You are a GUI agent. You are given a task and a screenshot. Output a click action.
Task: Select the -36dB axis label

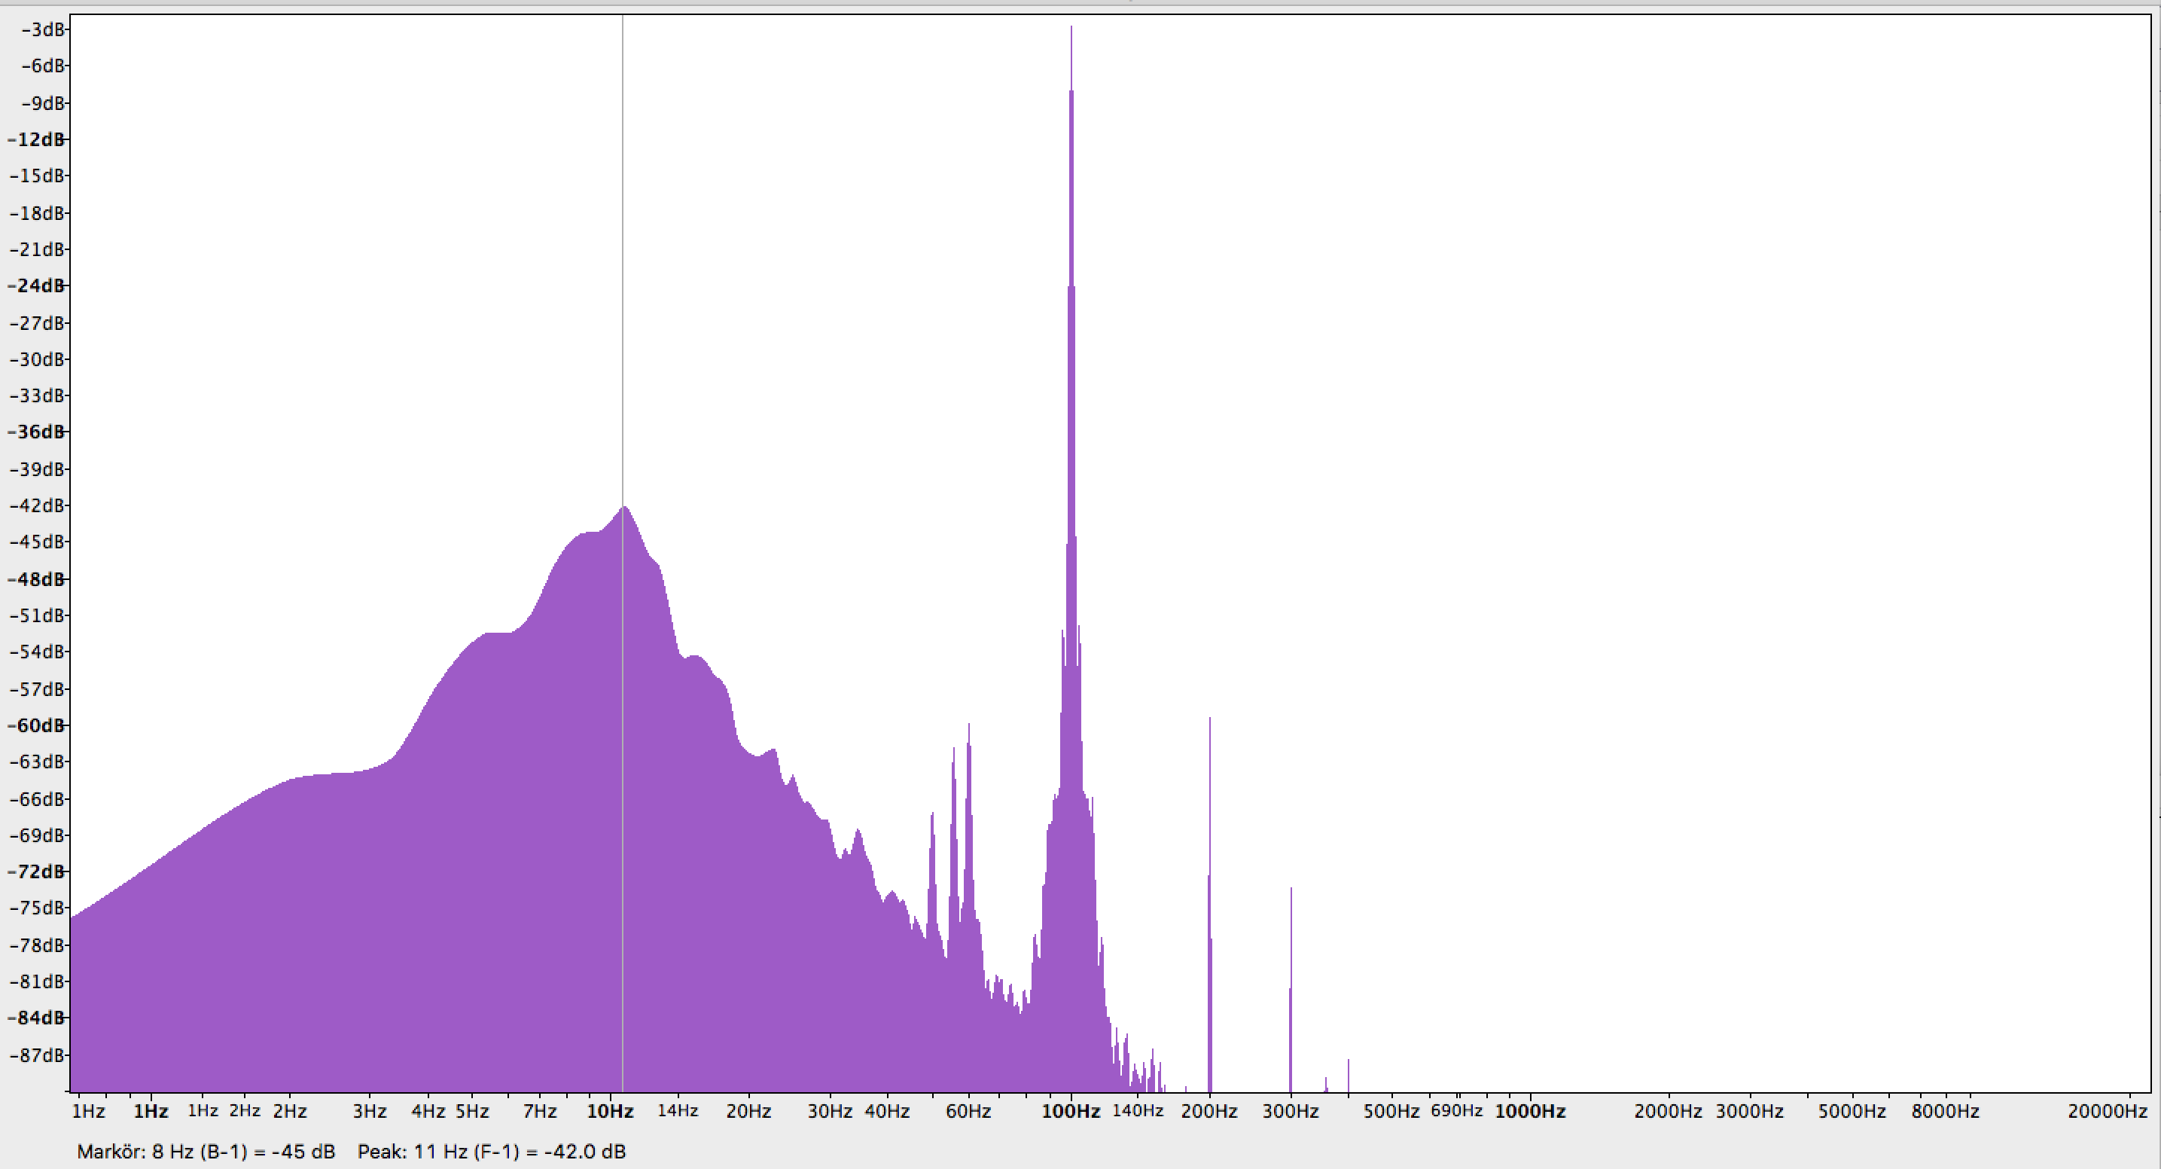36,432
